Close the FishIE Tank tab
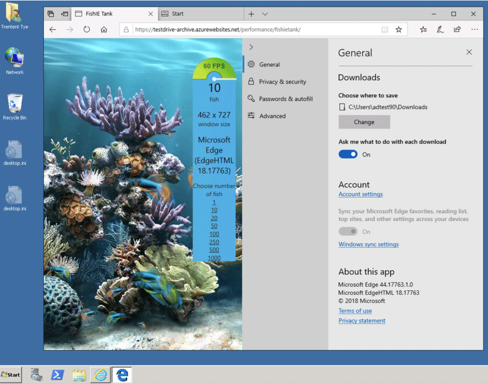Viewport: 488px width, 384px height. click(x=151, y=14)
